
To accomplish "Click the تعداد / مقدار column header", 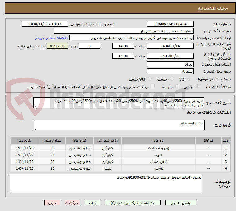I will point(52,141).
